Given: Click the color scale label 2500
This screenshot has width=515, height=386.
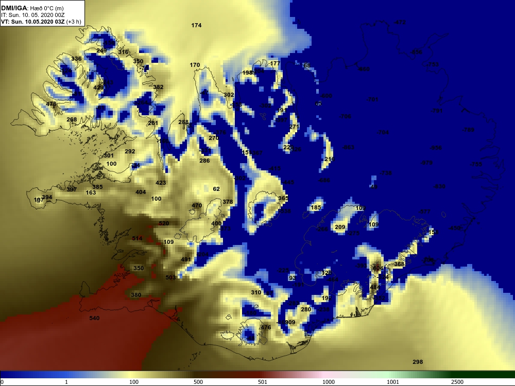Looking at the screenshot, I should 457,382.
